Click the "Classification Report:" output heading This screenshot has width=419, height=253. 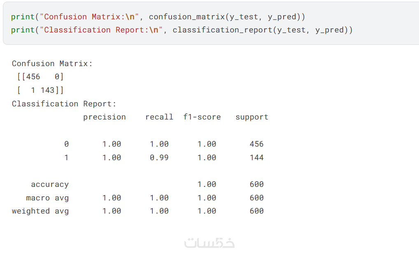click(x=64, y=104)
